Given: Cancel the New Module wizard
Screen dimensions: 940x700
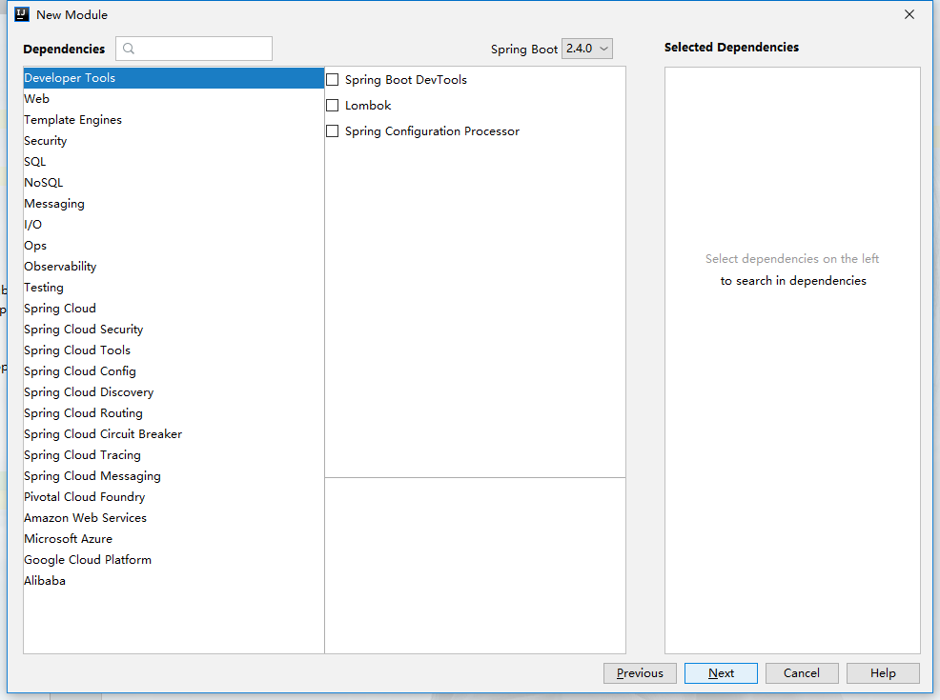Looking at the screenshot, I should 802,673.
